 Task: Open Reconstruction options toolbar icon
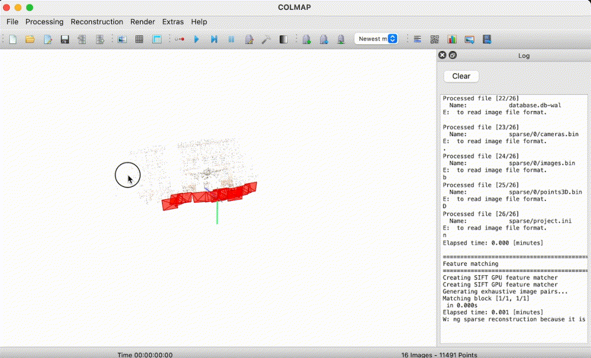(x=249, y=39)
